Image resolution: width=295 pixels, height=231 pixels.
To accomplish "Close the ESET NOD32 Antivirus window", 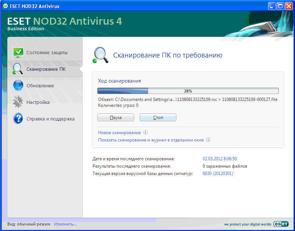I will pyautogui.click(x=289, y=6).
